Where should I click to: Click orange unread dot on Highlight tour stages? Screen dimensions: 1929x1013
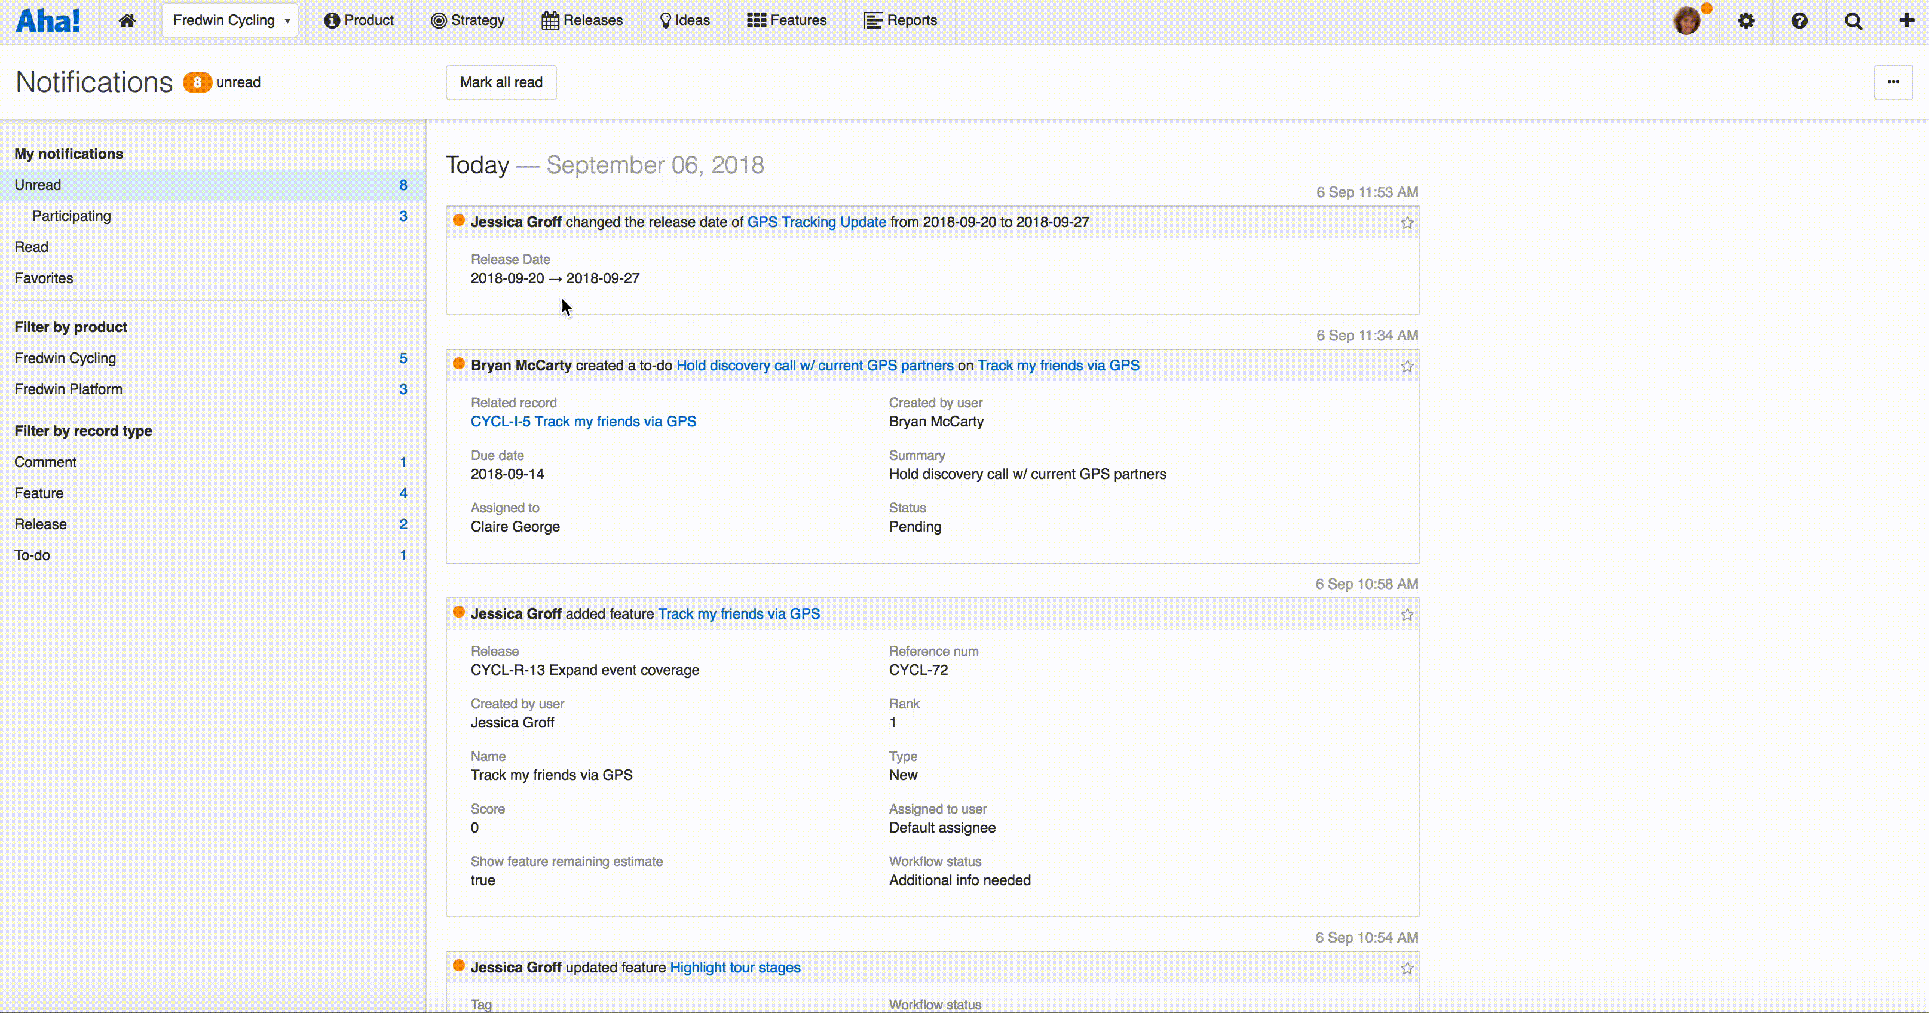(459, 966)
